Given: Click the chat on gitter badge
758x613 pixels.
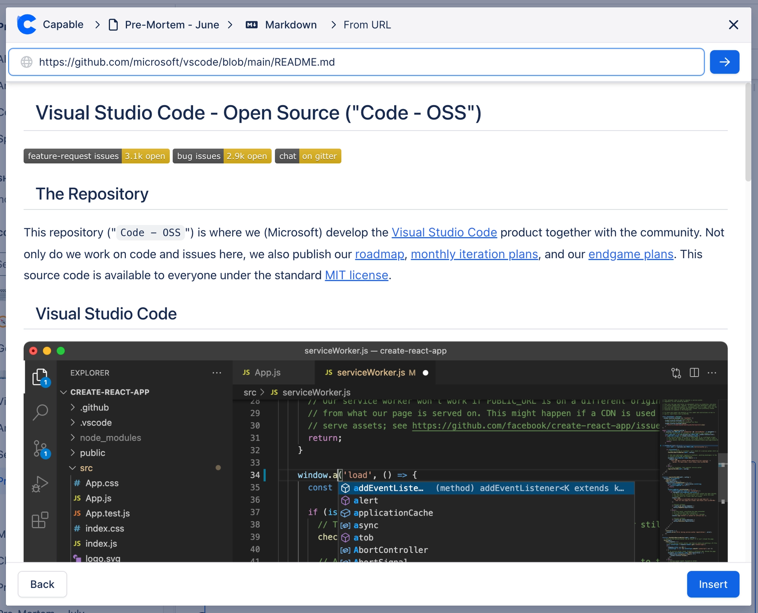Looking at the screenshot, I should tap(308, 156).
